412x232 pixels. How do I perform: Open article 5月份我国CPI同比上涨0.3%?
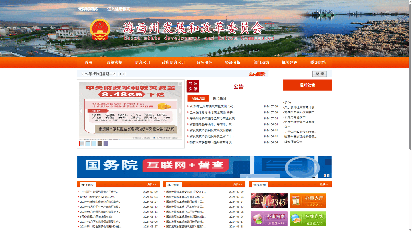(96, 217)
